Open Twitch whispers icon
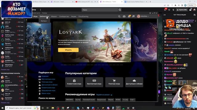The height and width of the screenshot is (110, 197). pos(169,10)
